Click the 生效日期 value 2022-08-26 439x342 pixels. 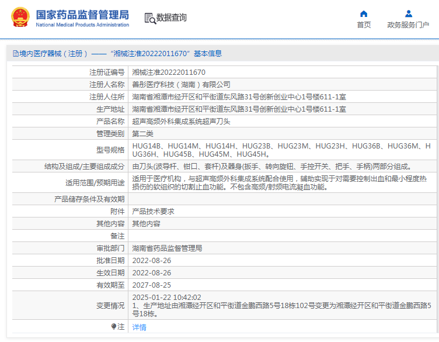point(151,273)
